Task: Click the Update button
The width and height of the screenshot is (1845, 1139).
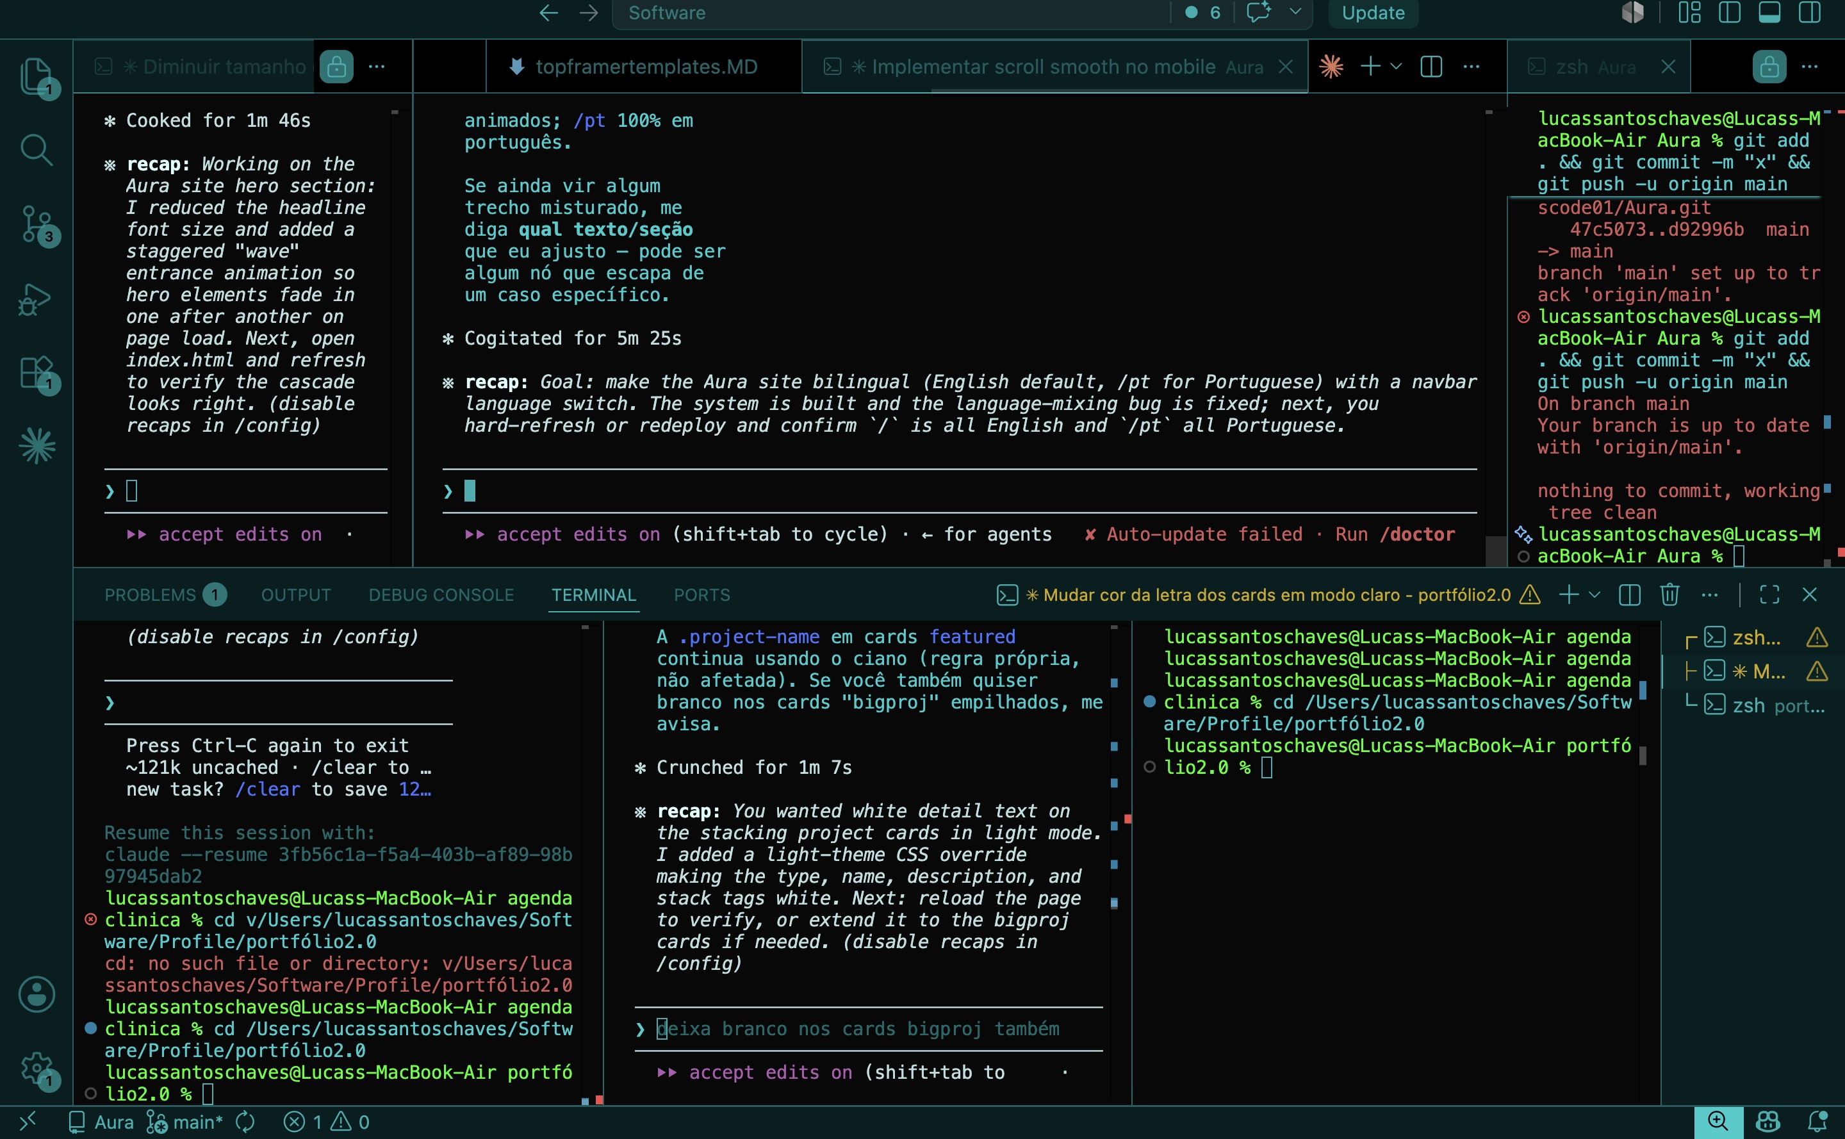Action: pos(1373,13)
